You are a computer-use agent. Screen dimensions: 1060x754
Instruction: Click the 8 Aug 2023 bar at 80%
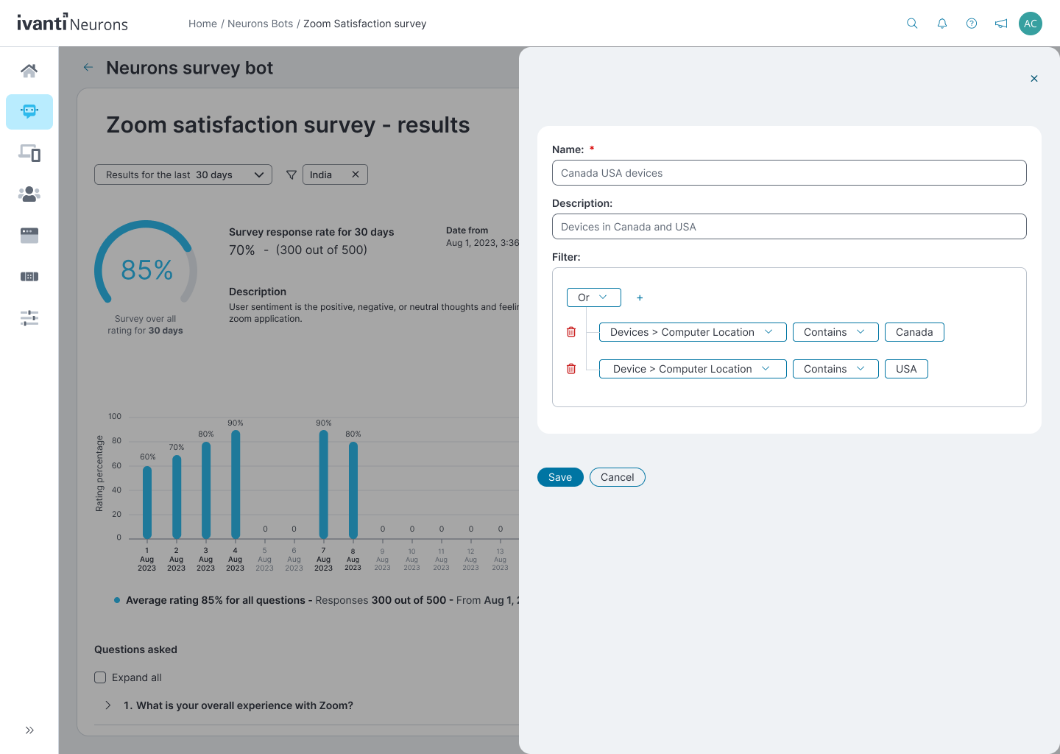point(353,490)
